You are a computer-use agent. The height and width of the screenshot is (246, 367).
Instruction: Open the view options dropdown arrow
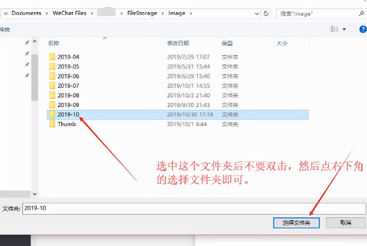point(344,30)
